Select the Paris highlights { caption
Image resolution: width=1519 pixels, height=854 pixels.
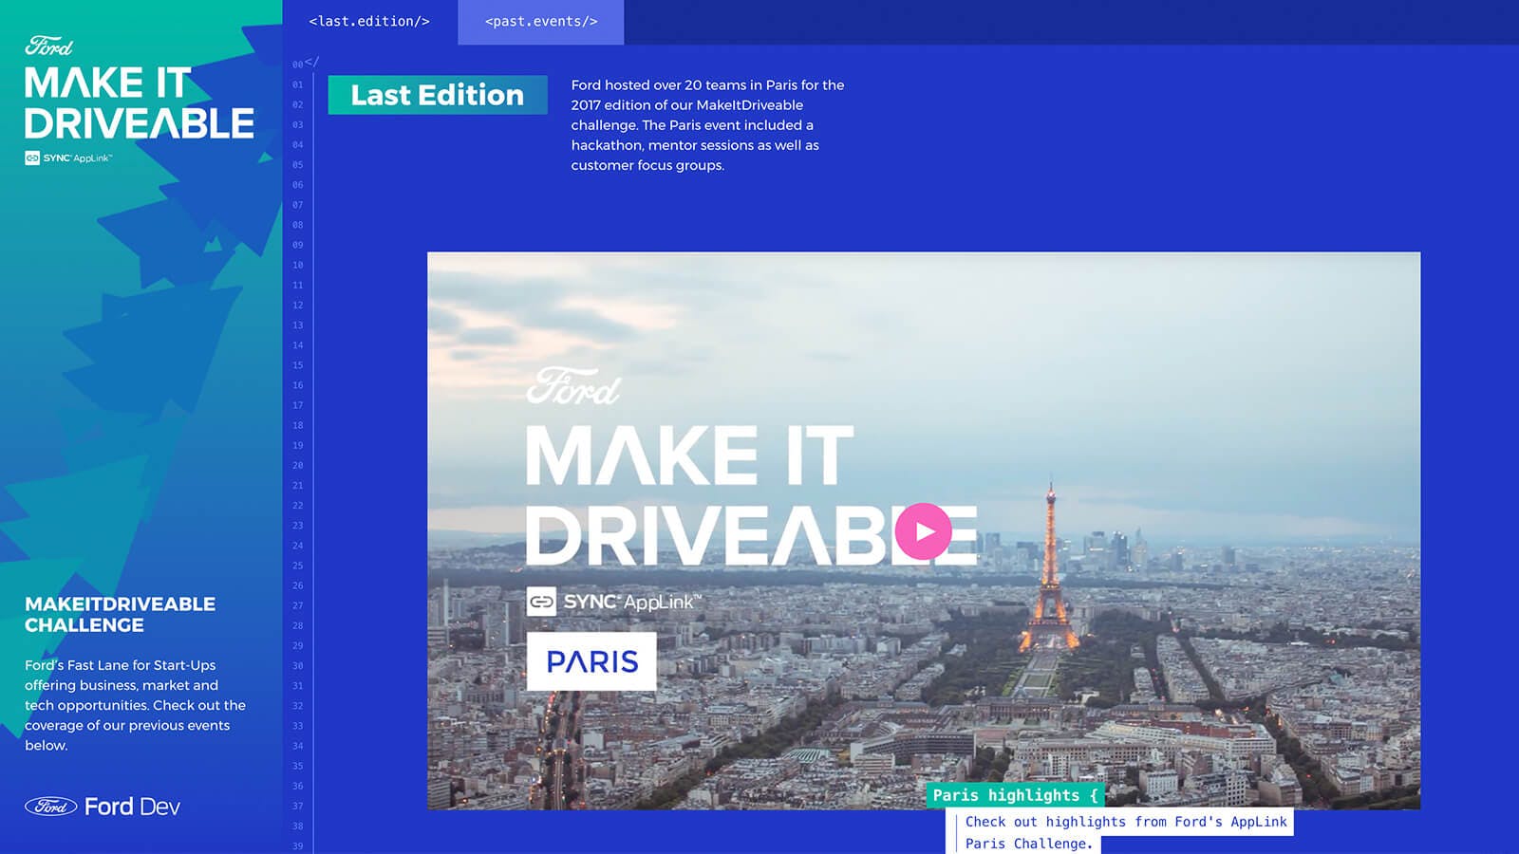tap(1015, 795)
